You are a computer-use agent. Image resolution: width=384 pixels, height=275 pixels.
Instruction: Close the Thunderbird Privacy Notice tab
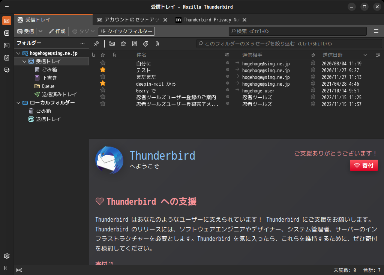coord(244,20)
